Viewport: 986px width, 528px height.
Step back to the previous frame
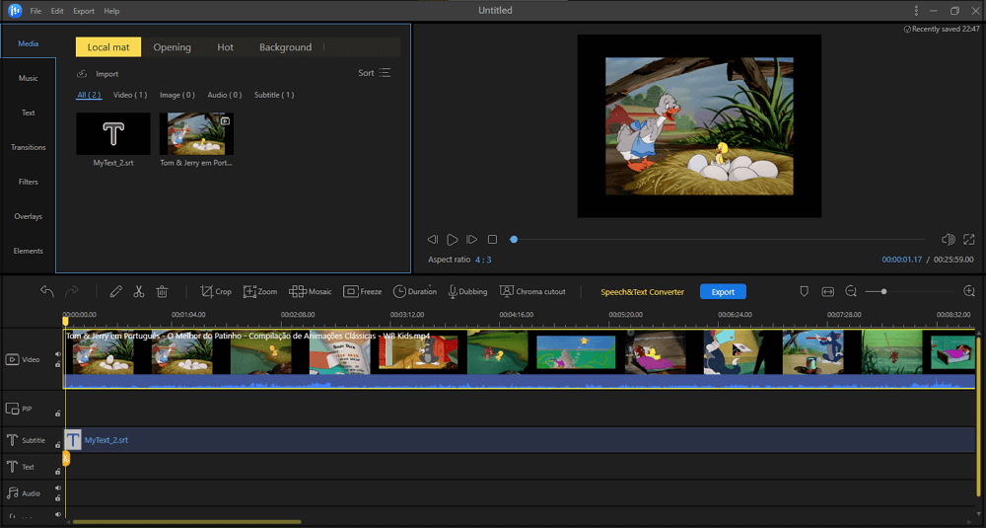432,239
